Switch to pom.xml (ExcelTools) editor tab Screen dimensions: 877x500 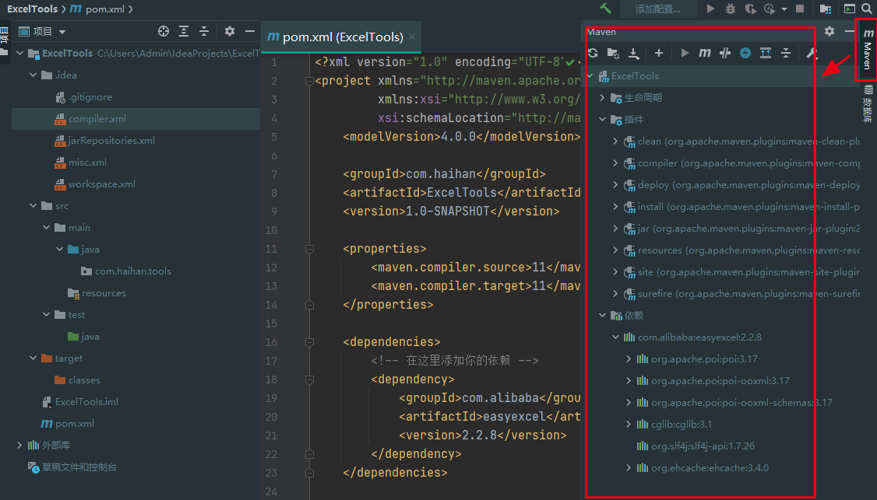(341, 37)
